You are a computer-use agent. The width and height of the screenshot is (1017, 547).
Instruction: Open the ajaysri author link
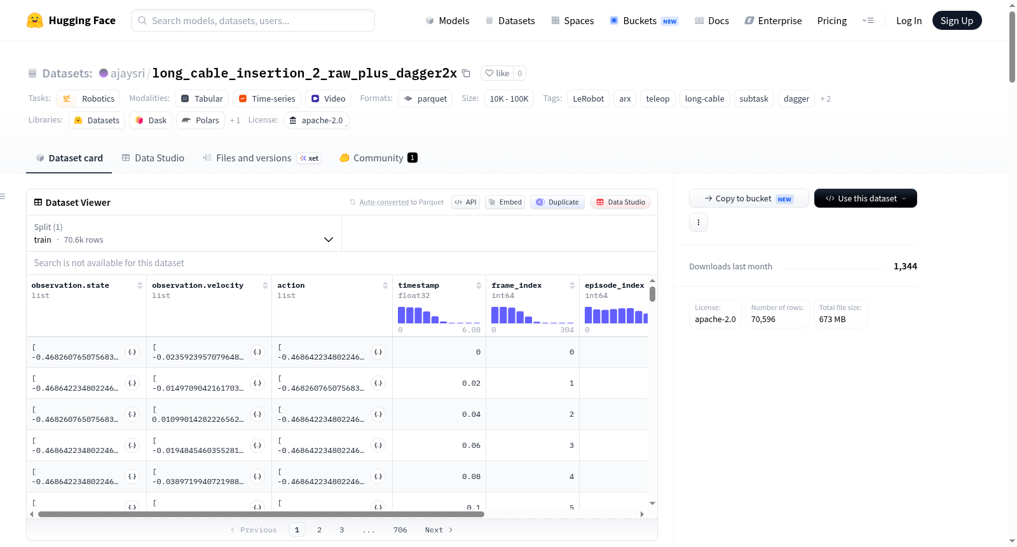pos(128,73)
